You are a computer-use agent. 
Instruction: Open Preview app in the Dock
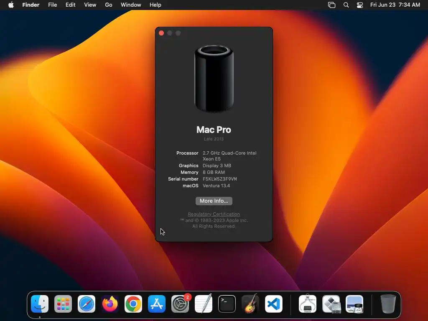point(354,304)
